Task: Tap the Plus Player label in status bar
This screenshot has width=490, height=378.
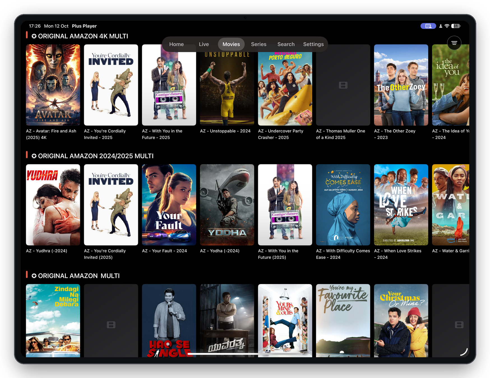Action: (x=84, y=26)
